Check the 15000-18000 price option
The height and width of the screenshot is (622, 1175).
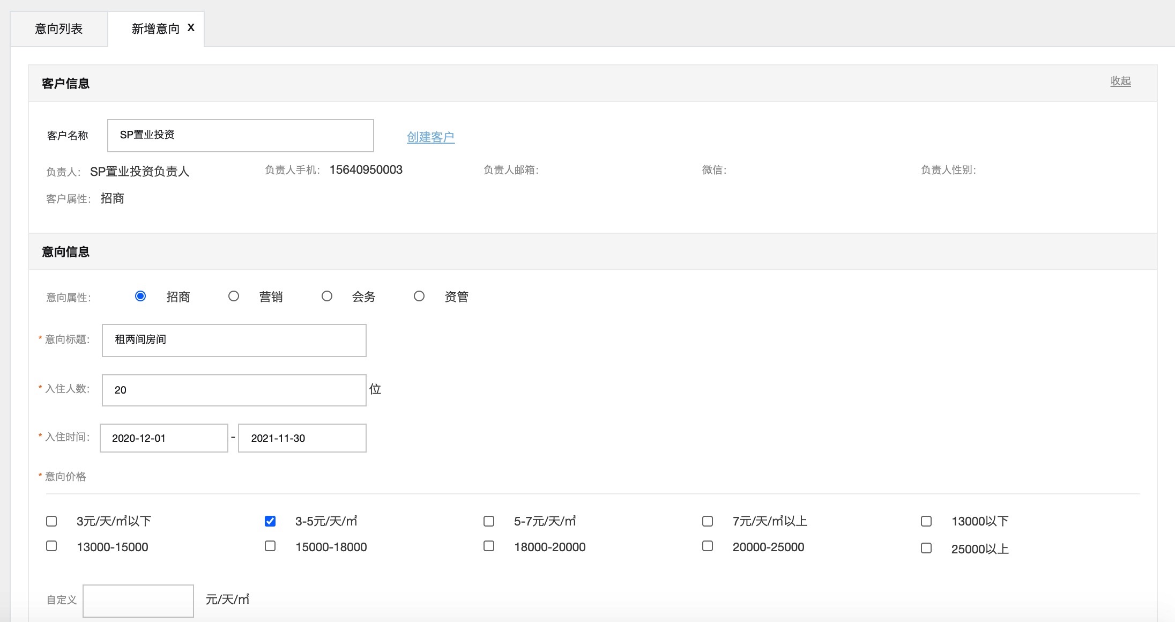270,546
